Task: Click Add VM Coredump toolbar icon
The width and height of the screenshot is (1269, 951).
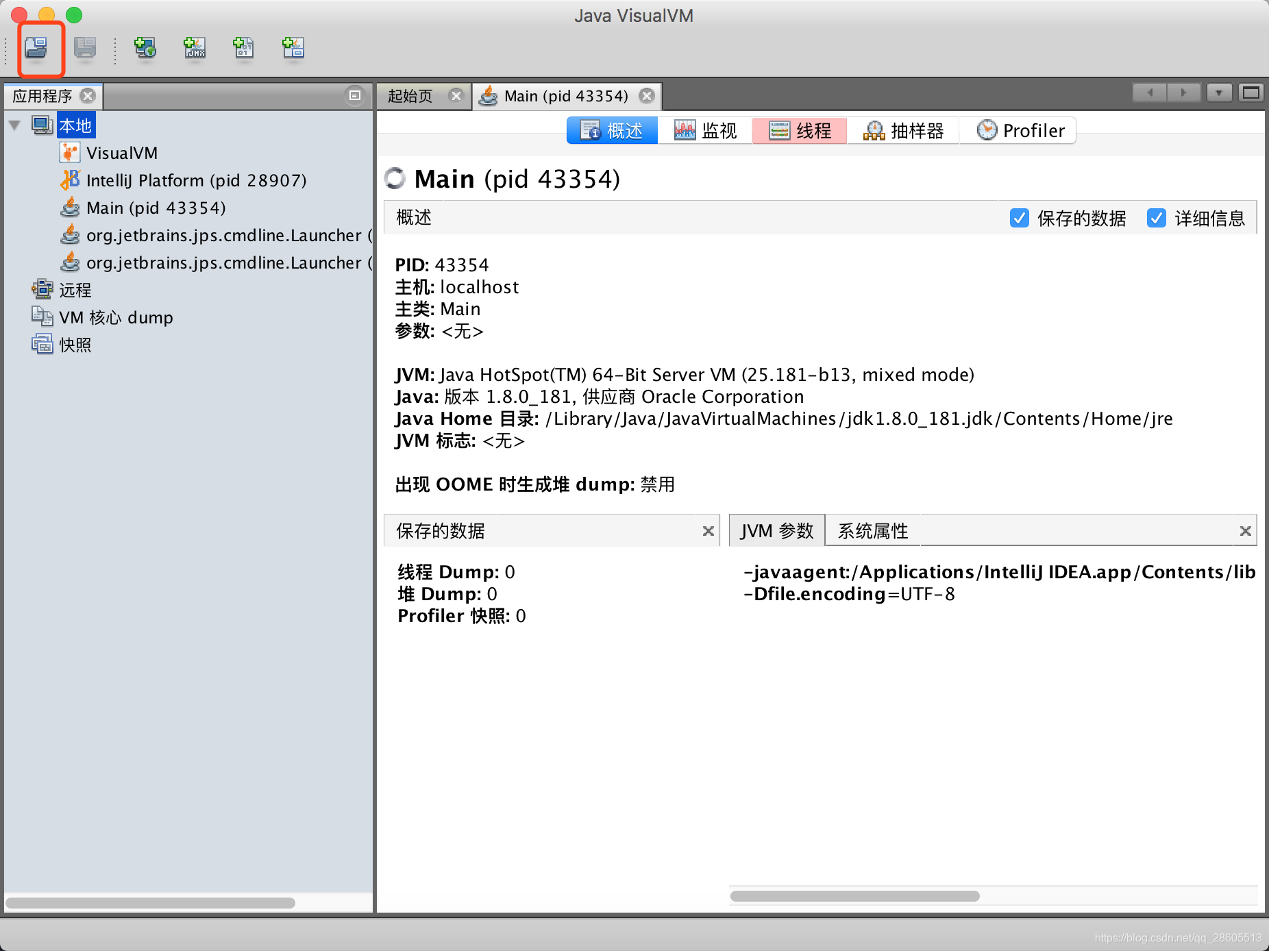Action: click(x=244, y=48)
